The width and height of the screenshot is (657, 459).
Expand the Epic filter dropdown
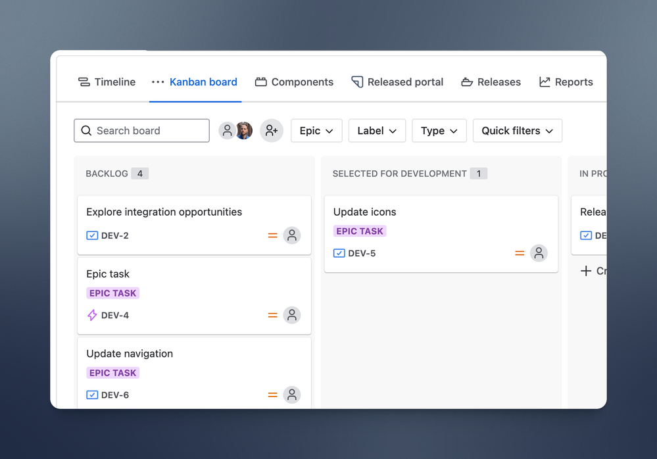pos(316,131)
